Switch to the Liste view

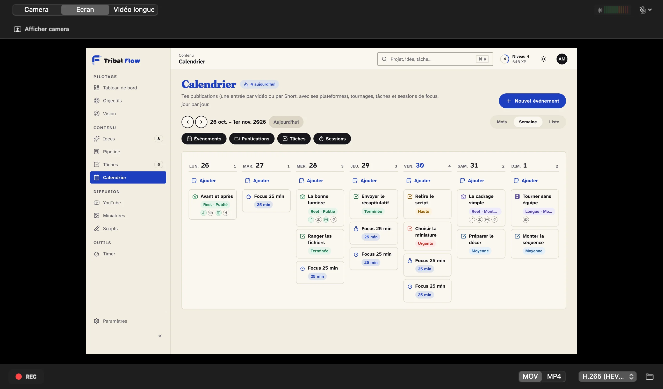(x=554, y=122)
